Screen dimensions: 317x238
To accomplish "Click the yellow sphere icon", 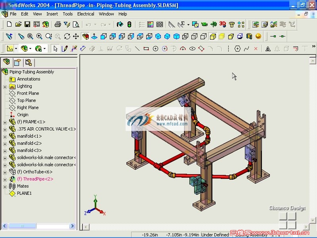I will pyautogui.click(x=258, y=36).
